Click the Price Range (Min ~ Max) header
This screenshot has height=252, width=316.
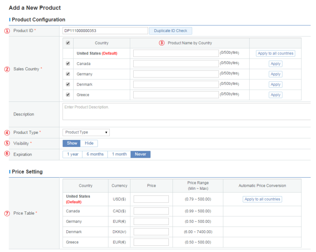point(198,186)
